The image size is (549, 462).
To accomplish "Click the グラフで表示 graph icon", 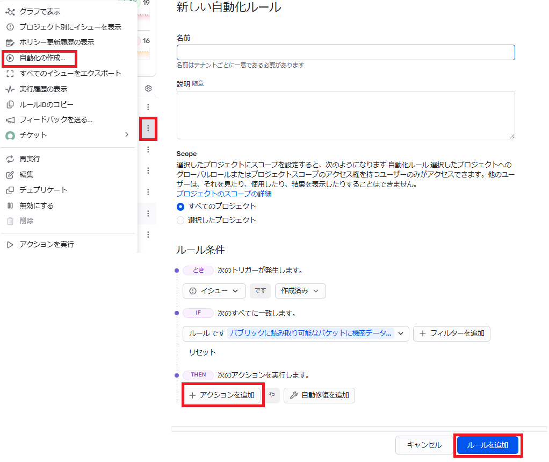I will pos(10,11).
